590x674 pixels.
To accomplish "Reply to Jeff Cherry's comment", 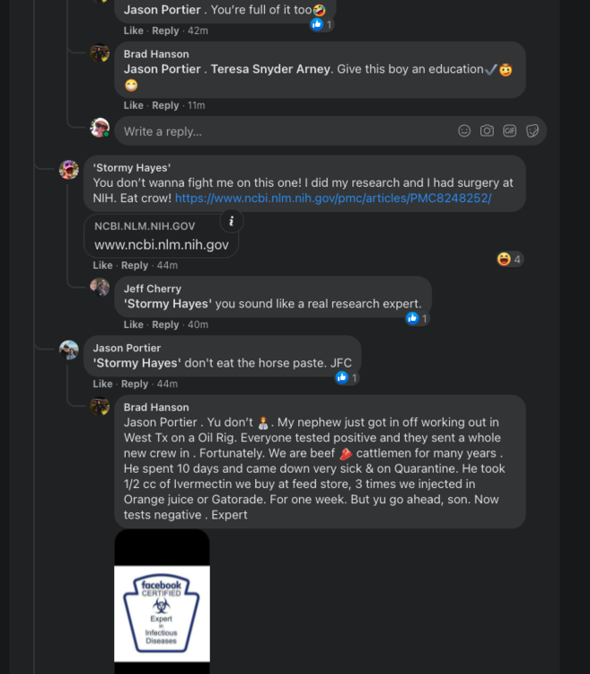I will coord(165,324).
